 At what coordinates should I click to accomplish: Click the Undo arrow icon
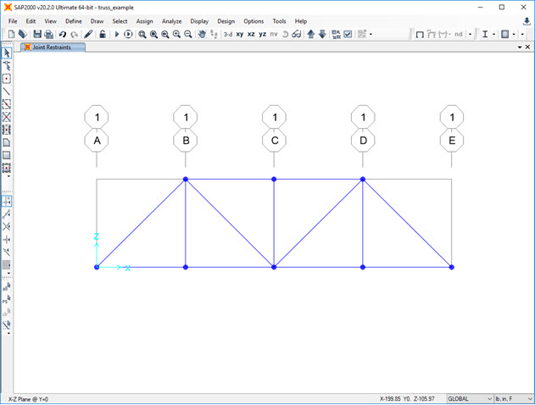click(63, 35)
